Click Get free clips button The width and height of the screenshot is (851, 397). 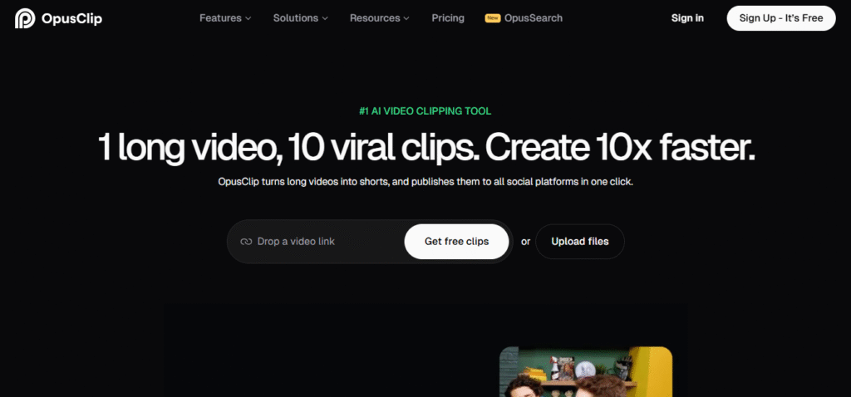tap(456, 242)
